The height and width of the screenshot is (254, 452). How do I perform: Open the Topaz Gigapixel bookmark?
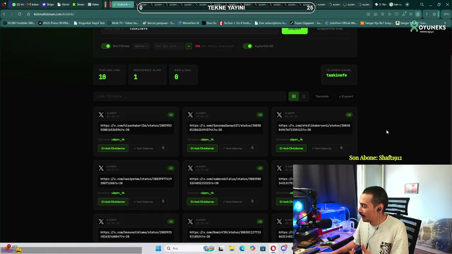click(305, 23)
